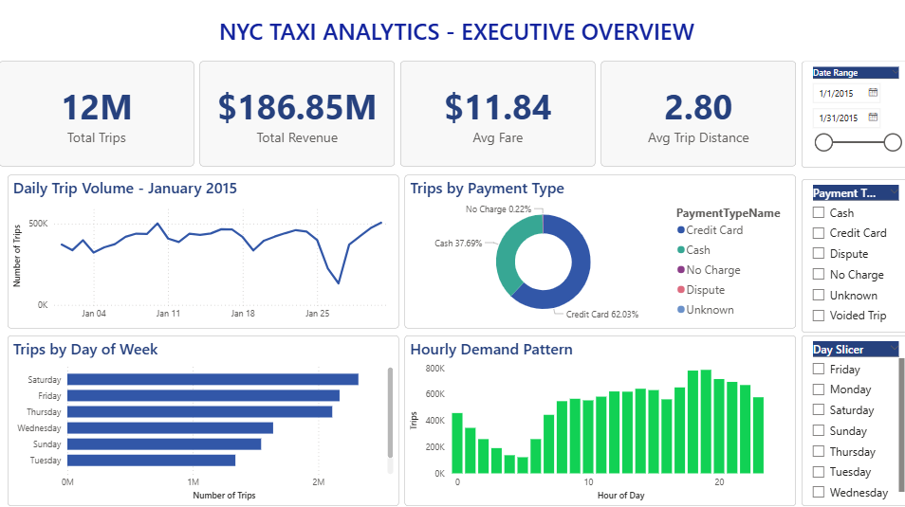905x507 pixels.
Task: Select the $186.85M Total Revenue card
Action: pos(297,114)
